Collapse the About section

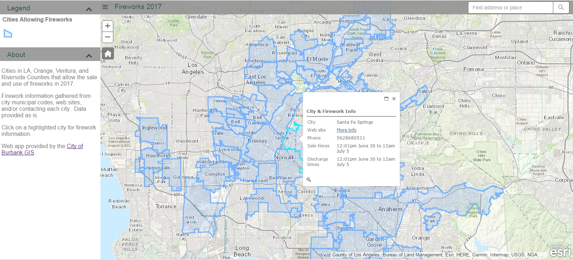pos(89,55)
